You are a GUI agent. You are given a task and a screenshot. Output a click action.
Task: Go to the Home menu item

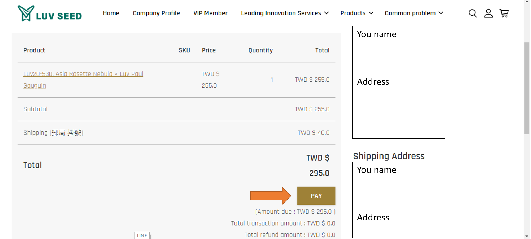[x=111, y=13]
